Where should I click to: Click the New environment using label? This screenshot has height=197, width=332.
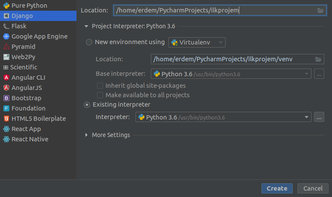click(130, 42)
